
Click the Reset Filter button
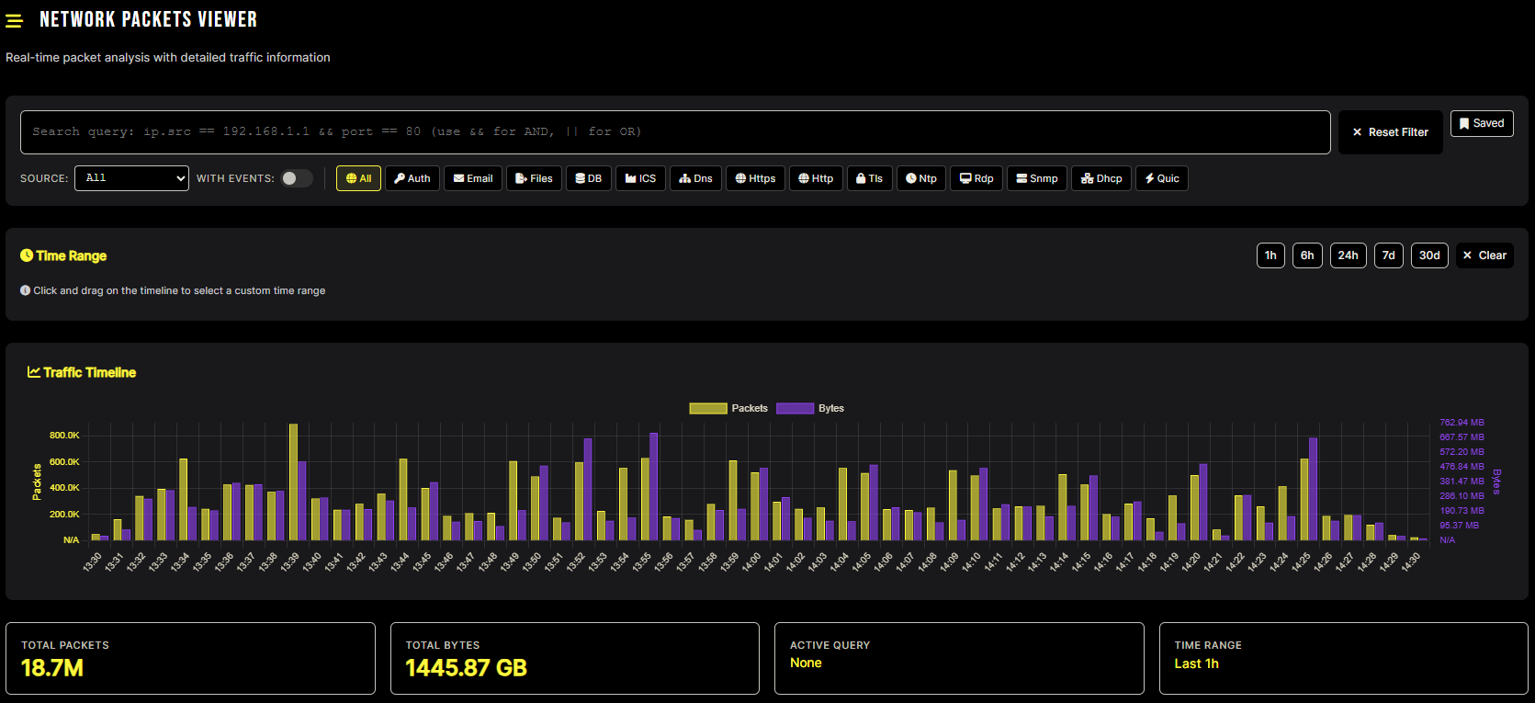click(x=1390, y=132)
